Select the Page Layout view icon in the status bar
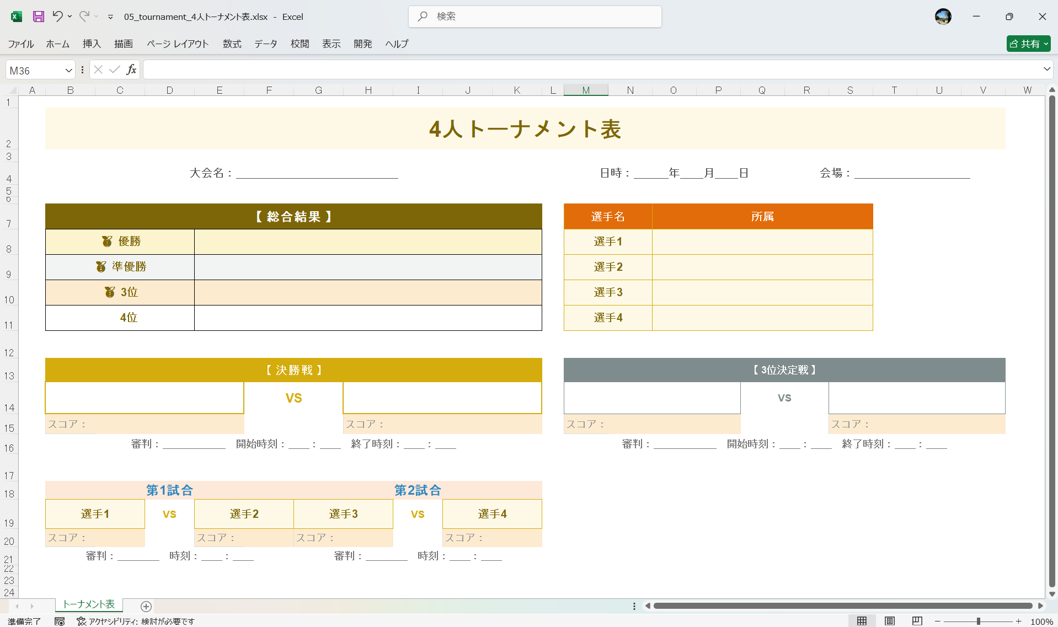This screenshot has width=1058, height=627. [889, 620]
